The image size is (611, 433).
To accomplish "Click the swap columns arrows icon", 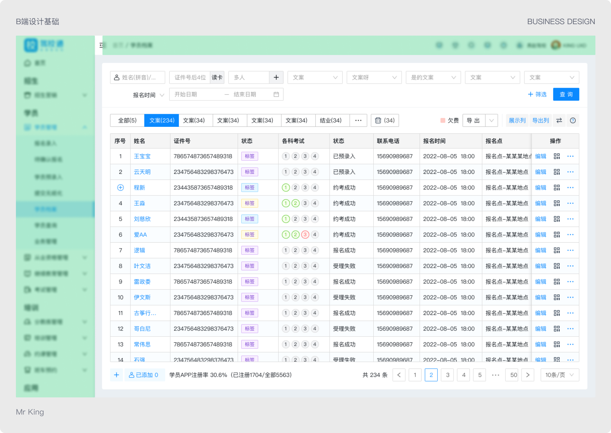I will click(559, 120).
